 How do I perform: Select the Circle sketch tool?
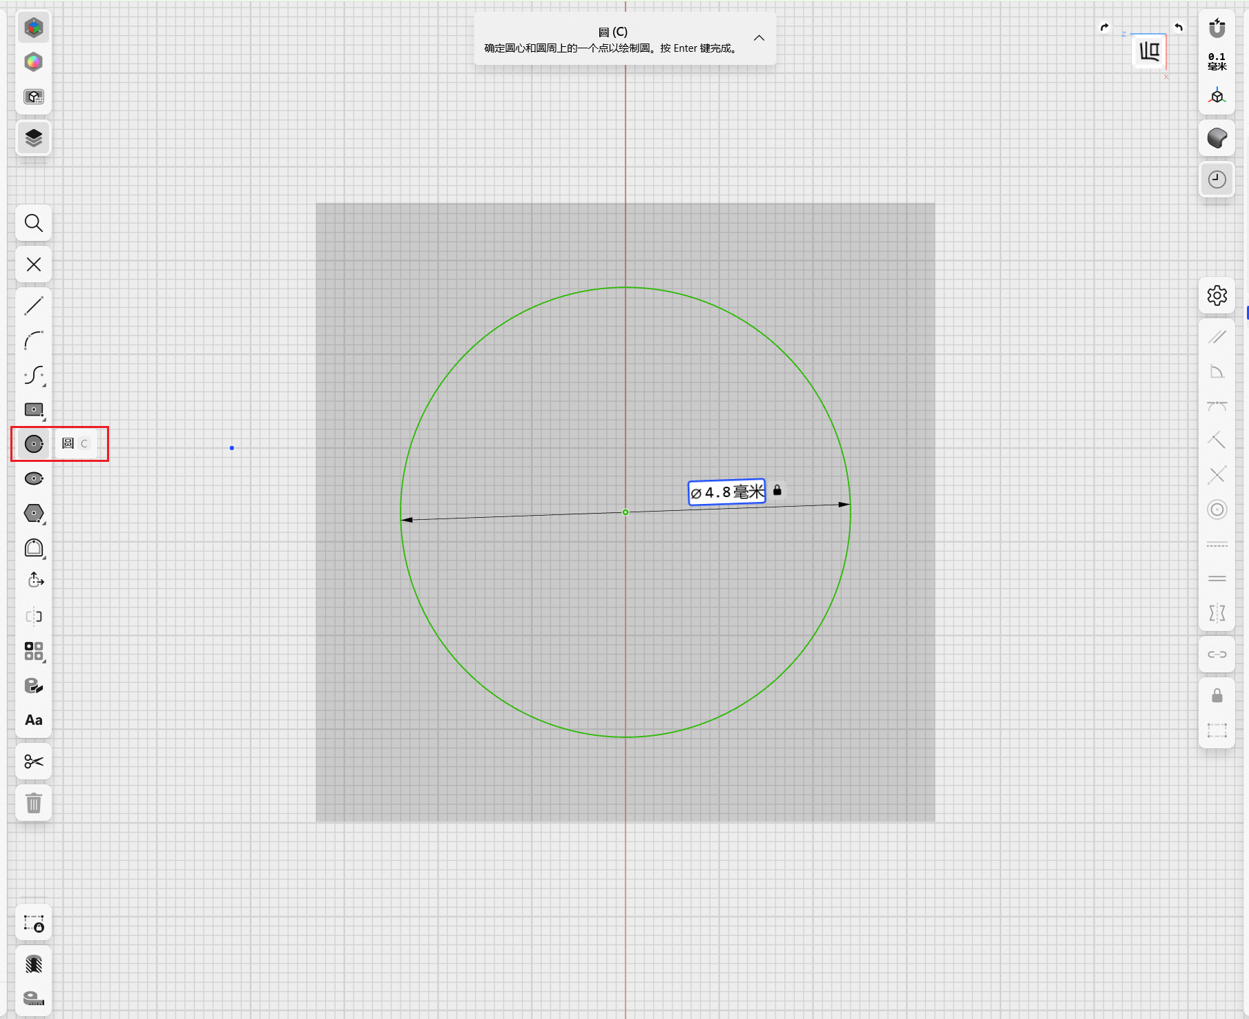34,444
